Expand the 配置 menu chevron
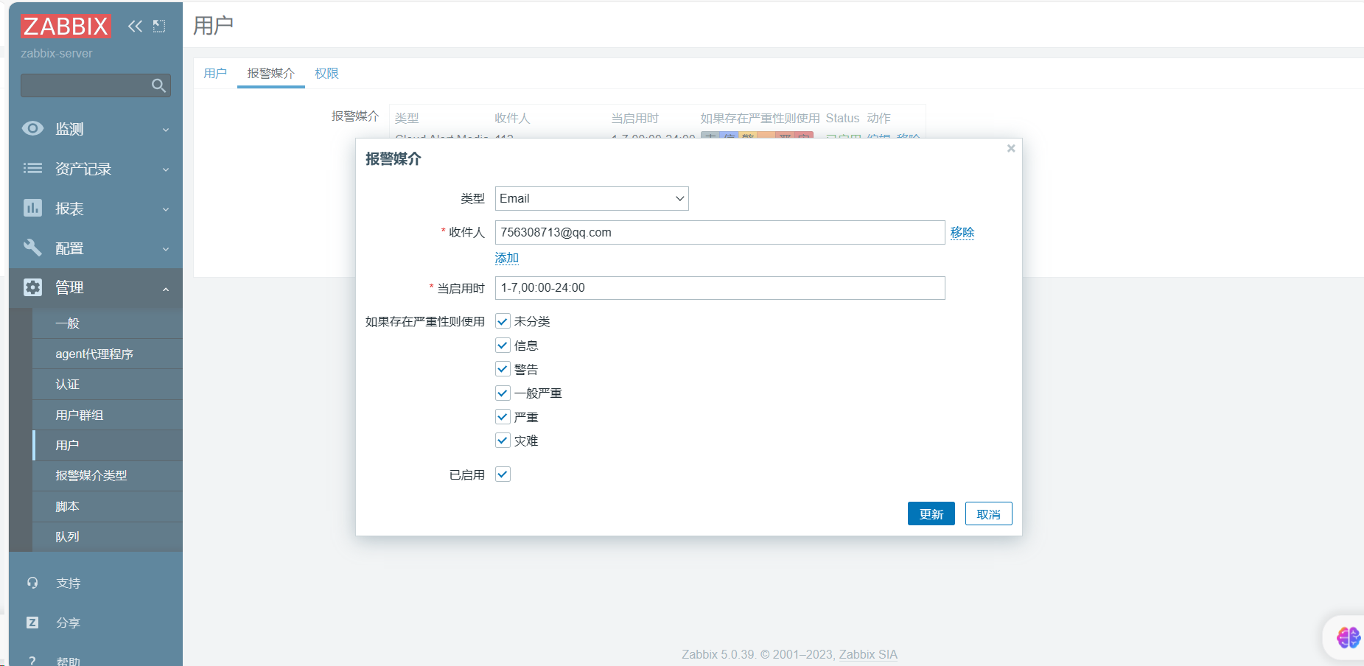The image size is (1364, 666). [166, 249]
